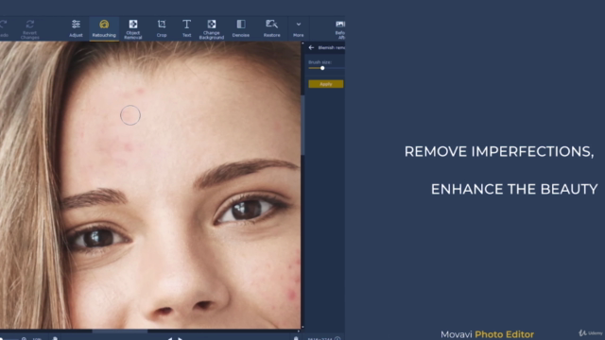605x340 pixels.
Task: Select the Crop tool
Action: [x=162, y=28]
